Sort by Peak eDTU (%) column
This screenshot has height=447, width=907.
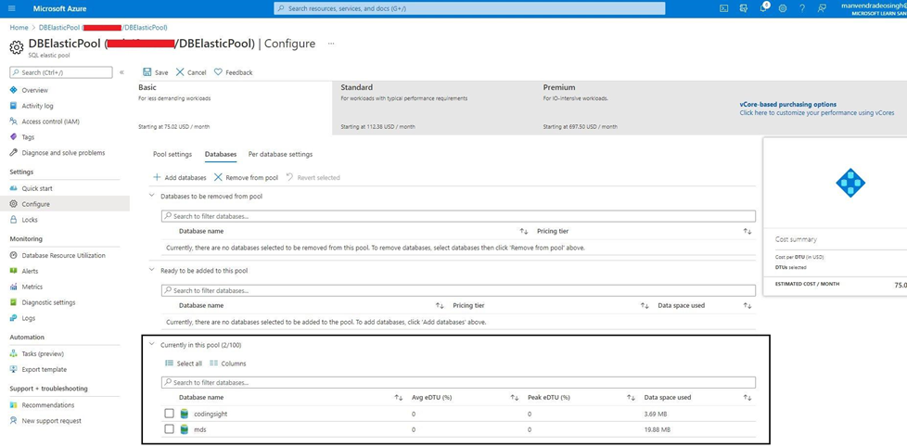pyautogui.click(x=631, y=398)
